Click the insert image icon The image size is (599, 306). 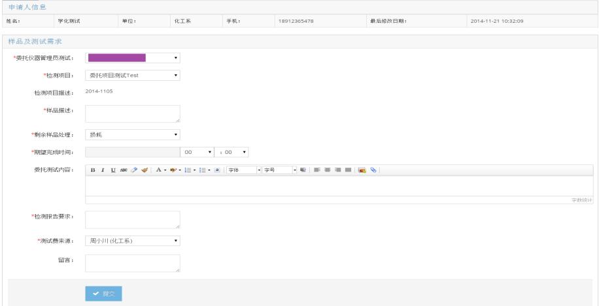coord(361,170)
